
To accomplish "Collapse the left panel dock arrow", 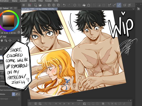I will click(1, 4).
